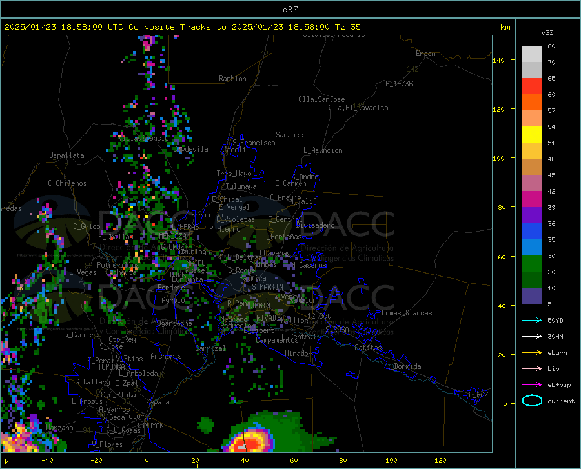Click the TUPUNGATO town label

116,367
